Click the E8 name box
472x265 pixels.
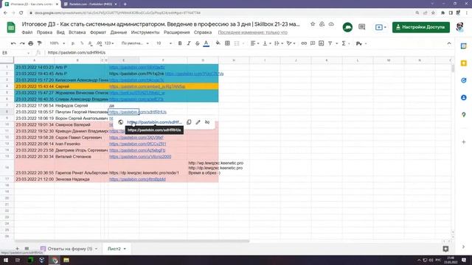click(x=15, y=52)
